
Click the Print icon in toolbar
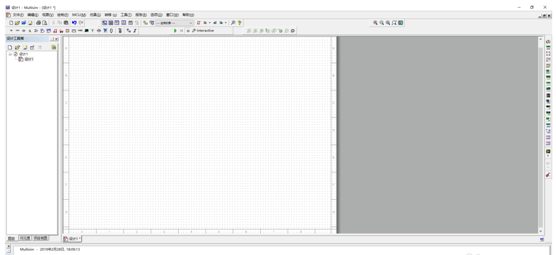coord(38,23)
